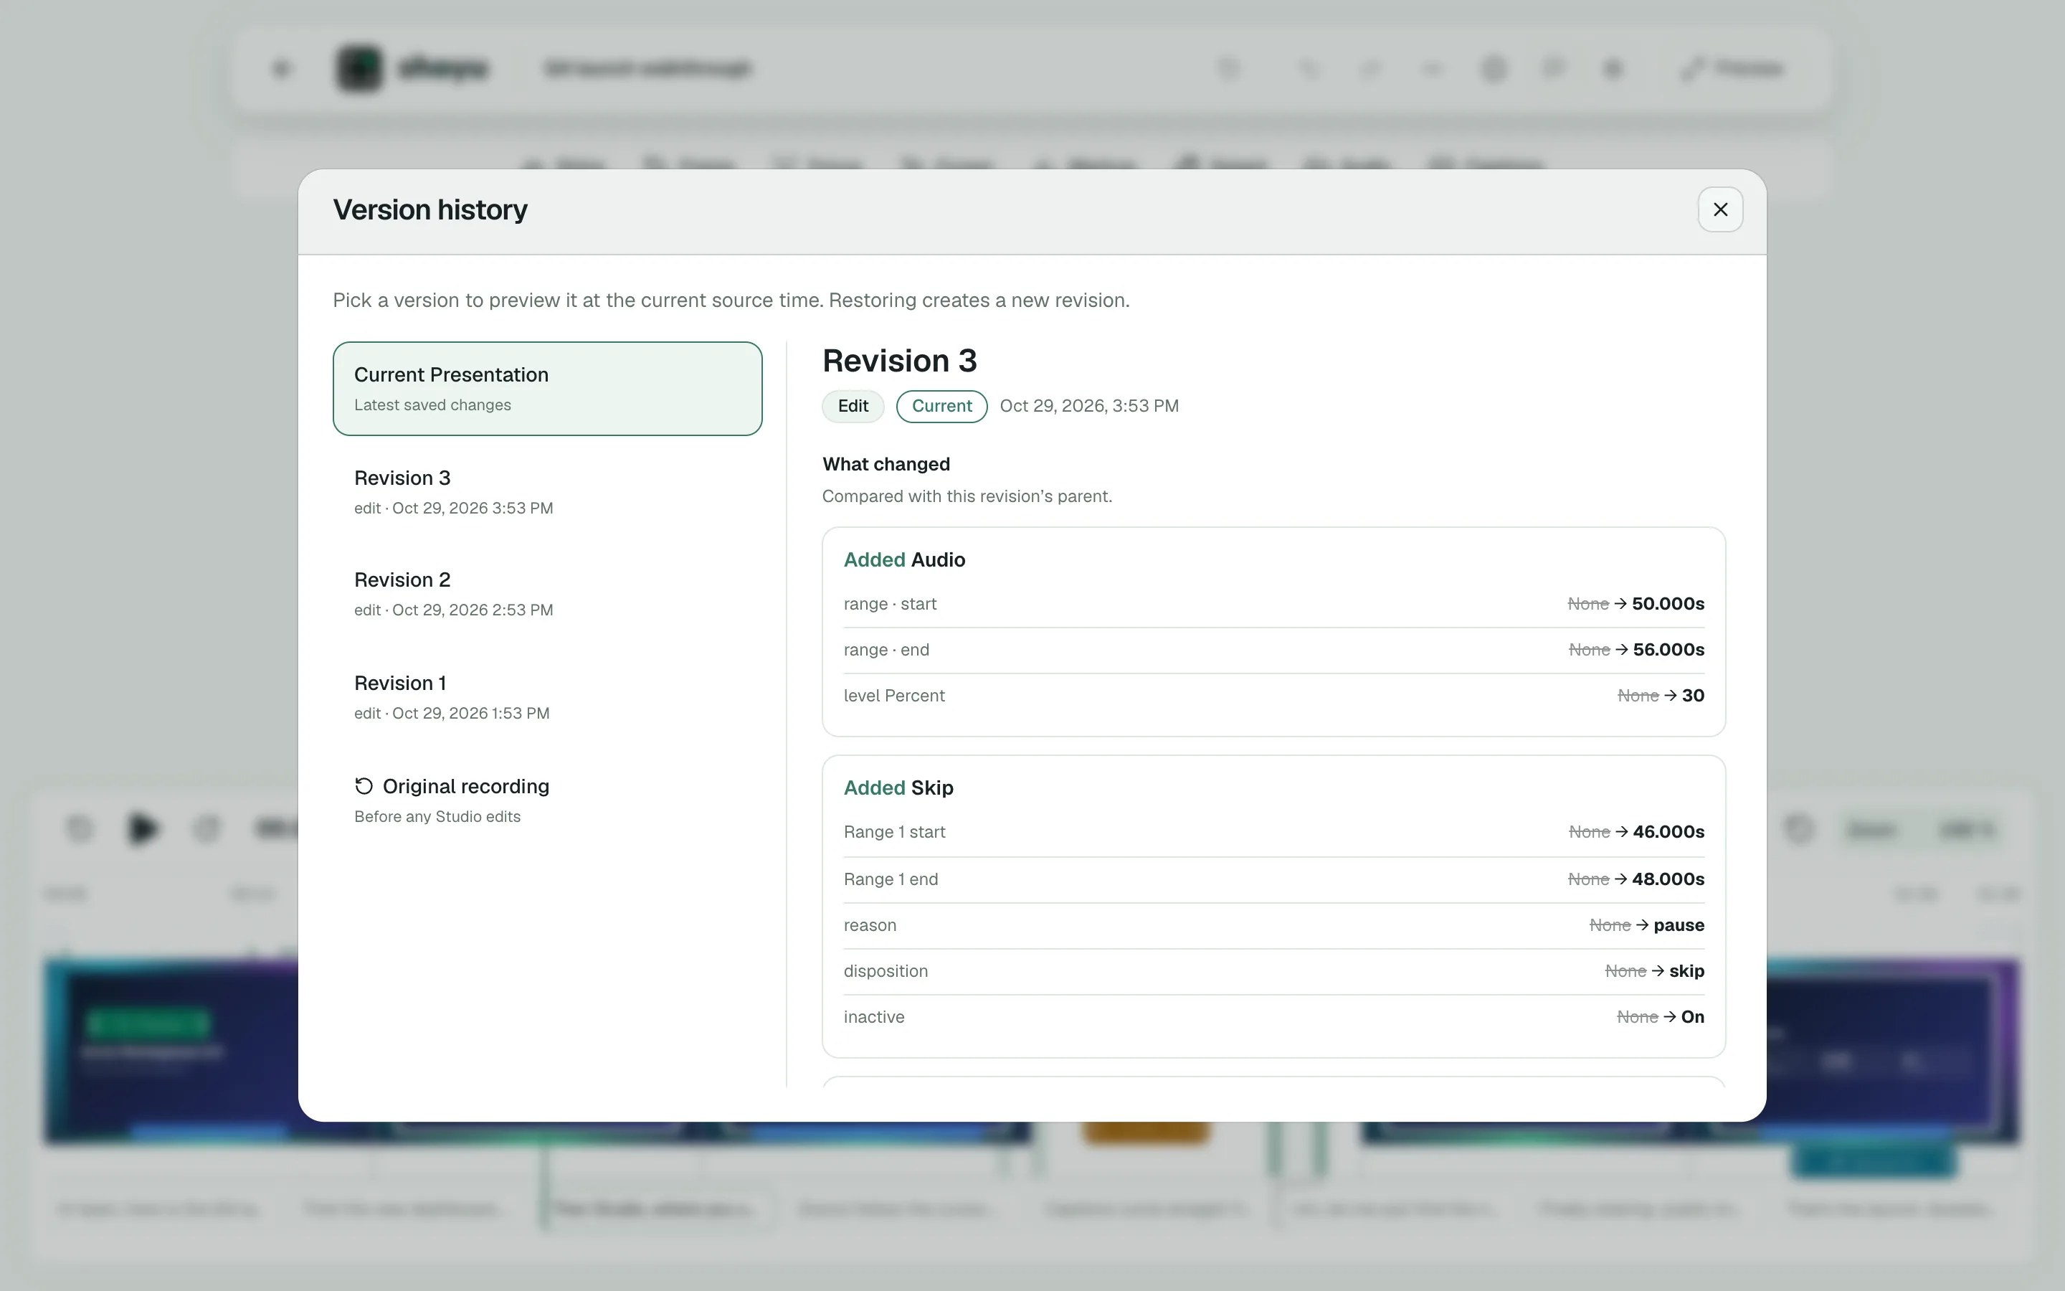
Task: Select the Current Presentation version
Action: (547, 389)
